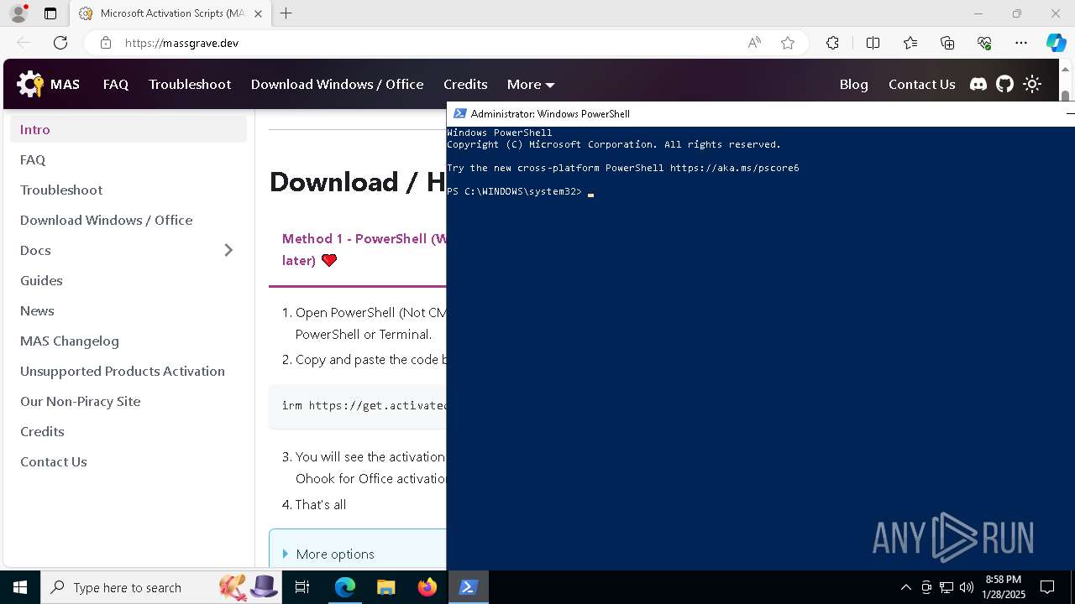Viewport: 1075px width, 604px height.
Task: Start Read aloud from address bar
Action: tap(754, 43)
